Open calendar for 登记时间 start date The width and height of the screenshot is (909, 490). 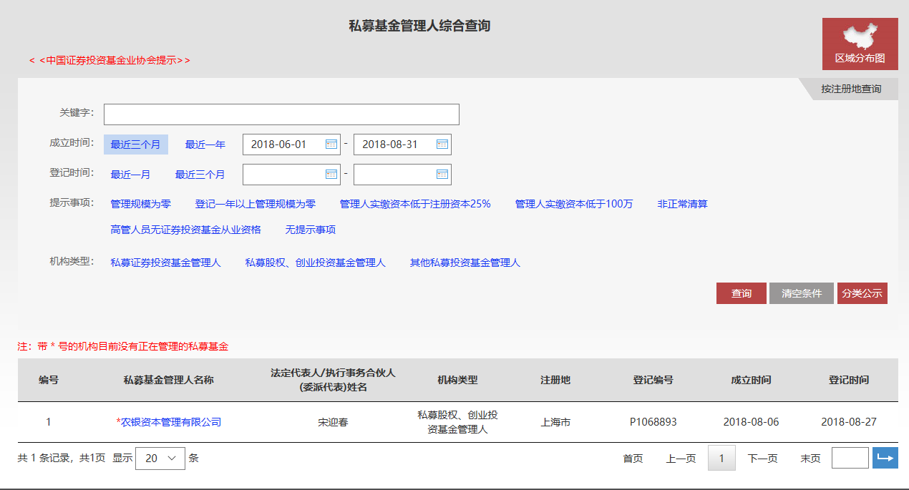point(331,175)
